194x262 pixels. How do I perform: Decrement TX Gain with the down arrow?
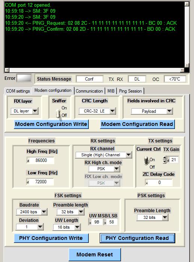point(165,162)
